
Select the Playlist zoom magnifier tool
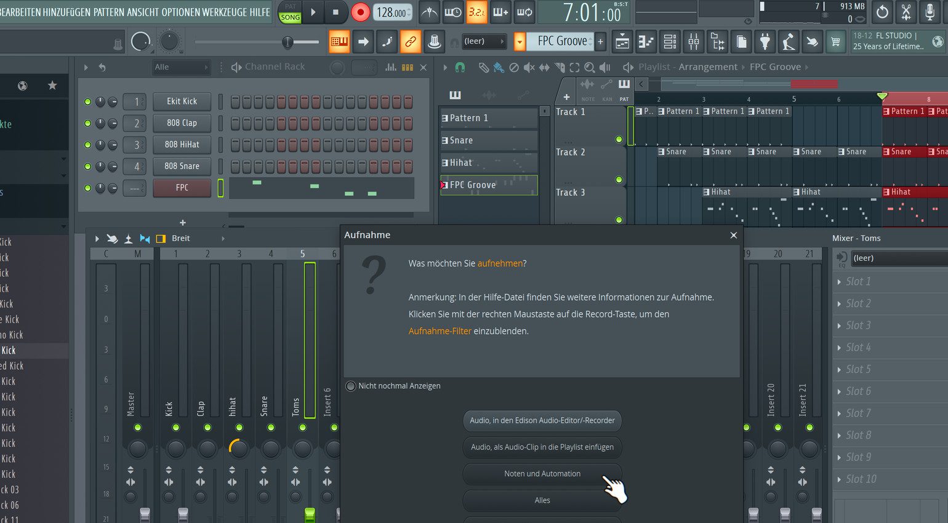point(589,67)
